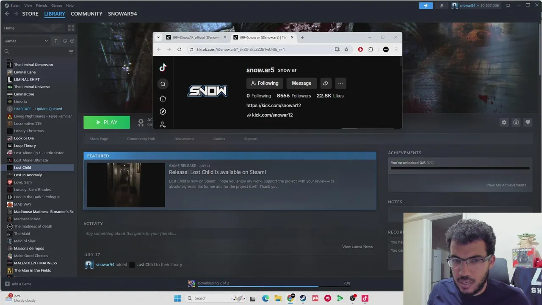Screen dimensions: 542x305
Task: Open the COMMUNITY tab
Action: (86, 14)
